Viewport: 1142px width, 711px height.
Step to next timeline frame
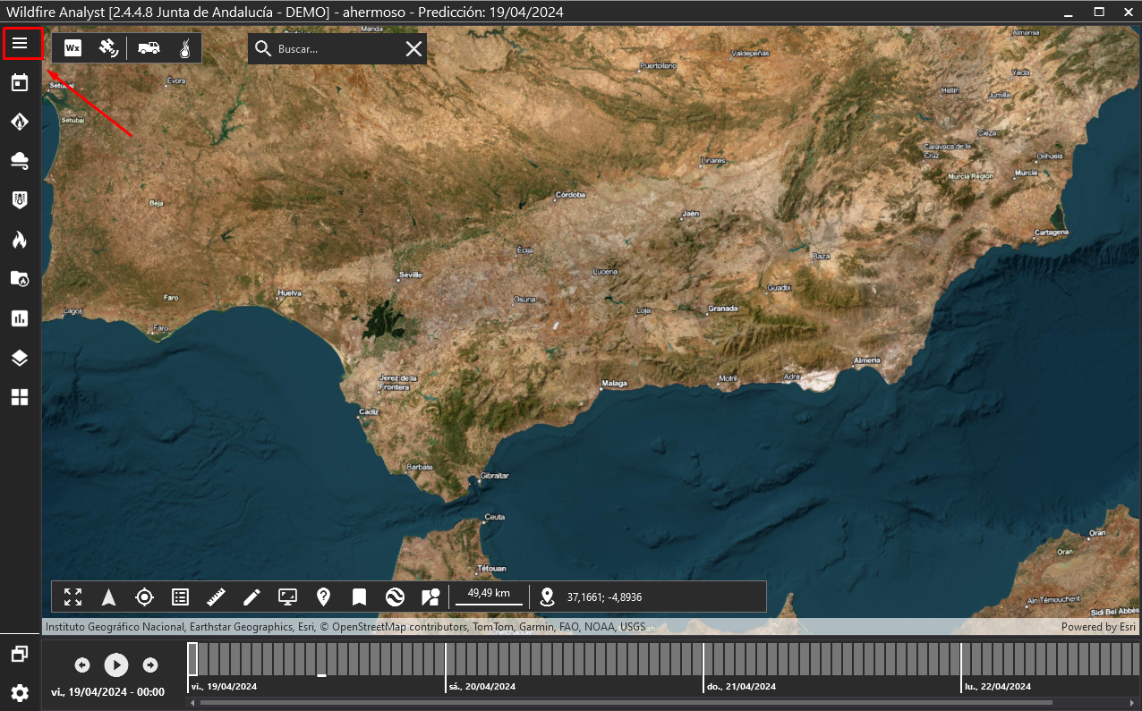tap(150, 664)
